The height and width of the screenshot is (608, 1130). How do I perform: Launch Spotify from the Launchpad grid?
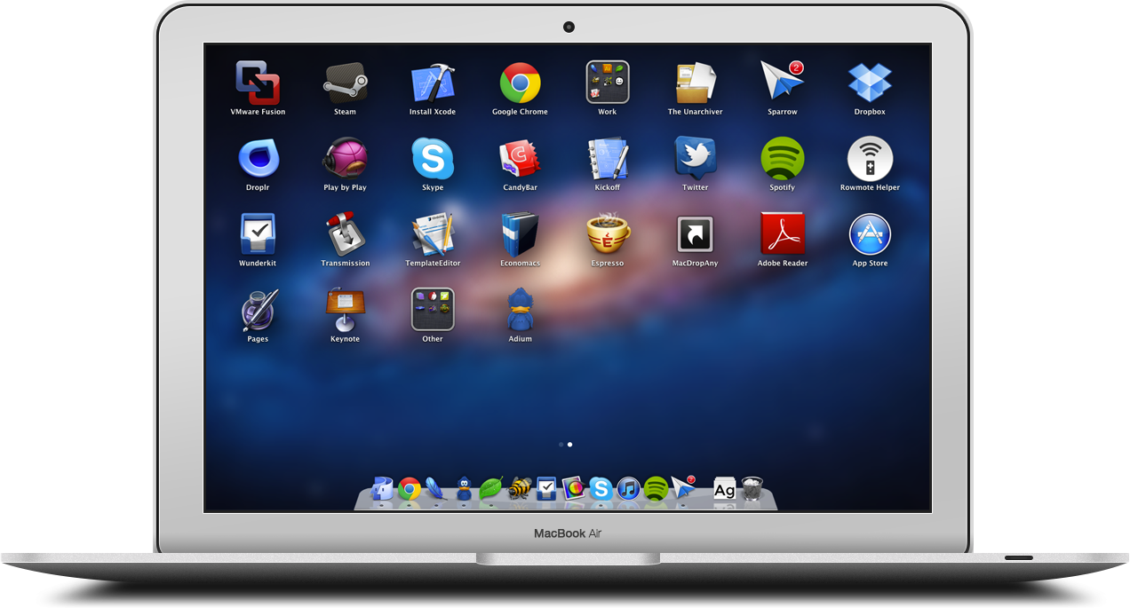tap(783, 159)
